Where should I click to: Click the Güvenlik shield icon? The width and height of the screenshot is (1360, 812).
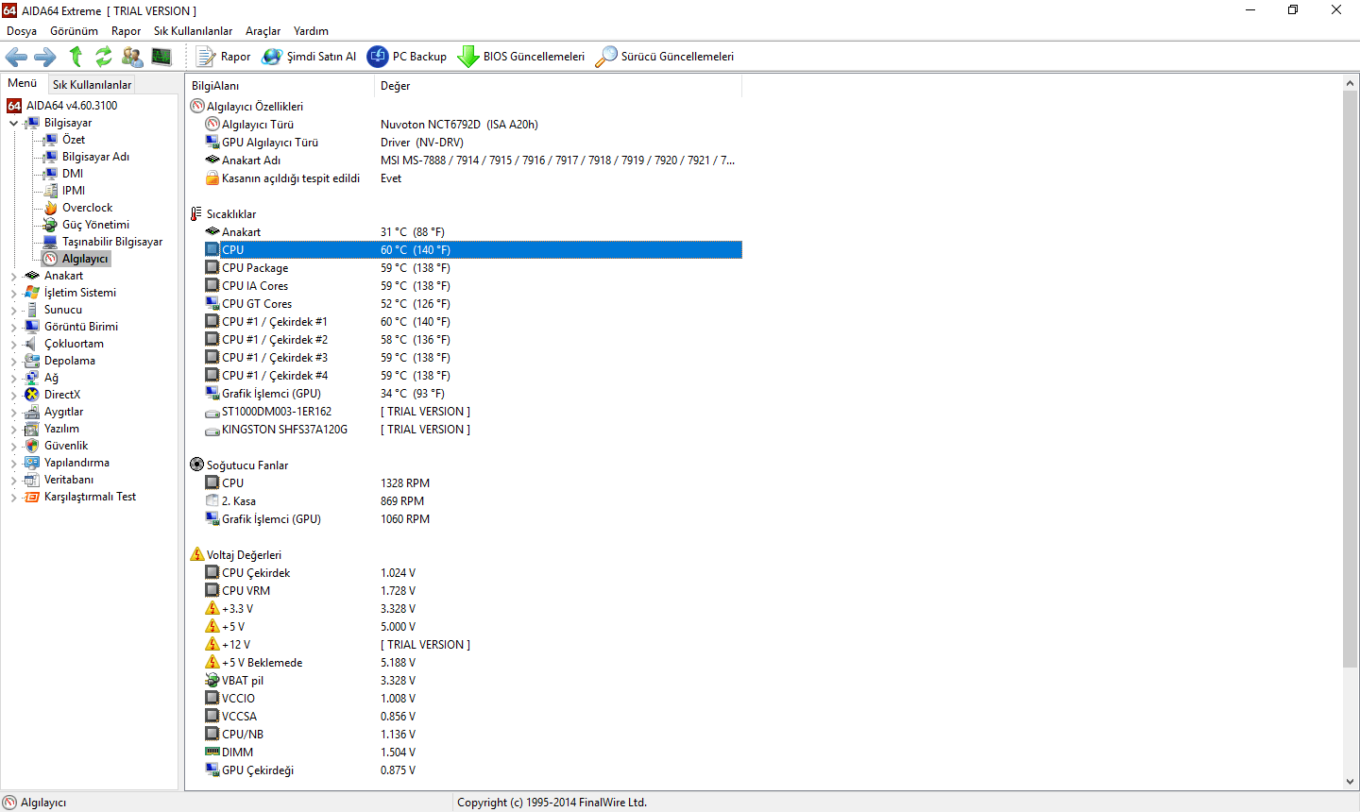pos(32,446)
